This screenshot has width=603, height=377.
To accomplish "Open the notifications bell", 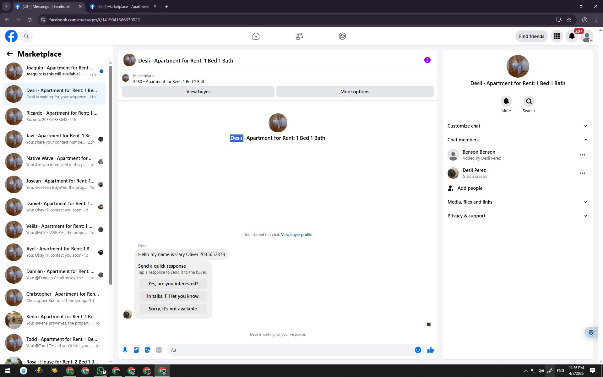I will [x=572, y=36].
